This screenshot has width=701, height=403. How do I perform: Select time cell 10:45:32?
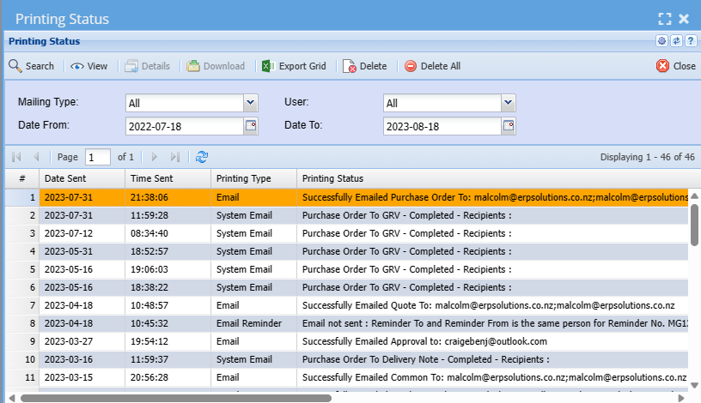click(x=168, y=323)
